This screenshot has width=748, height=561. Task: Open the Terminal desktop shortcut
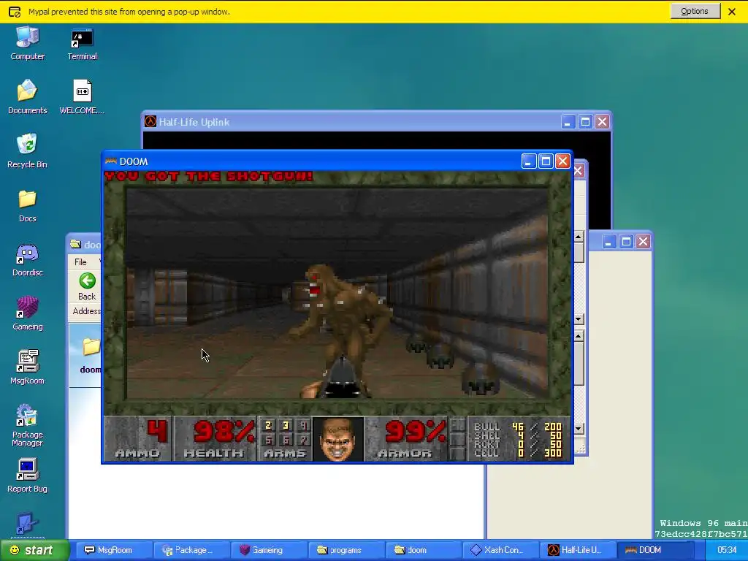click(x=82, y=43)
